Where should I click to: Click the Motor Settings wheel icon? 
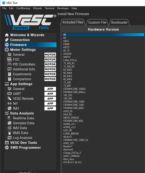[x=7, y=50]
